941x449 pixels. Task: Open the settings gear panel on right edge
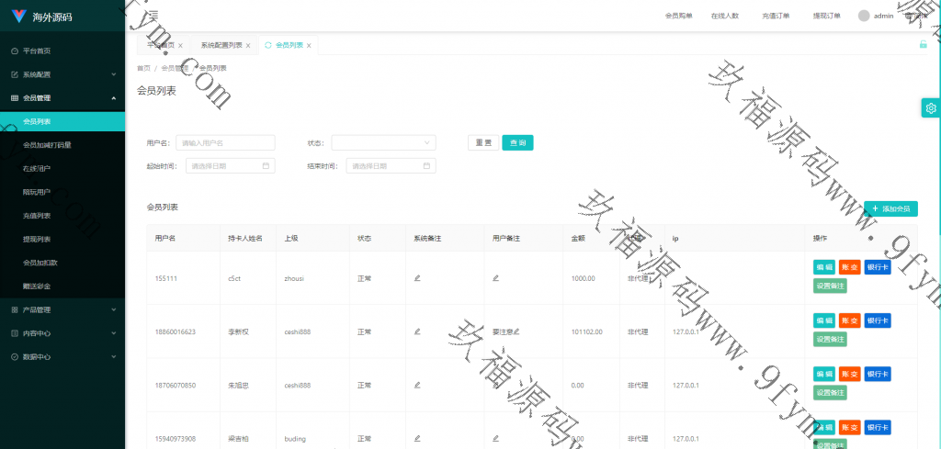[x=930, y=108]
